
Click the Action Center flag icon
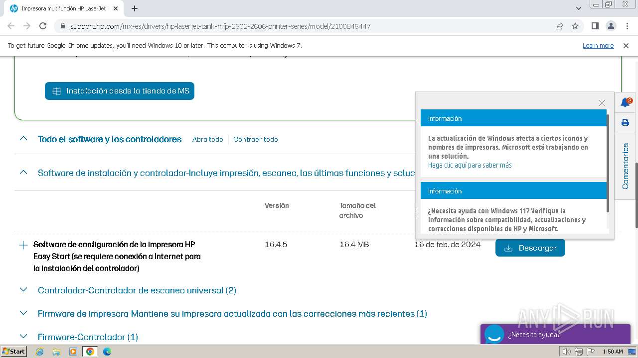590,352
